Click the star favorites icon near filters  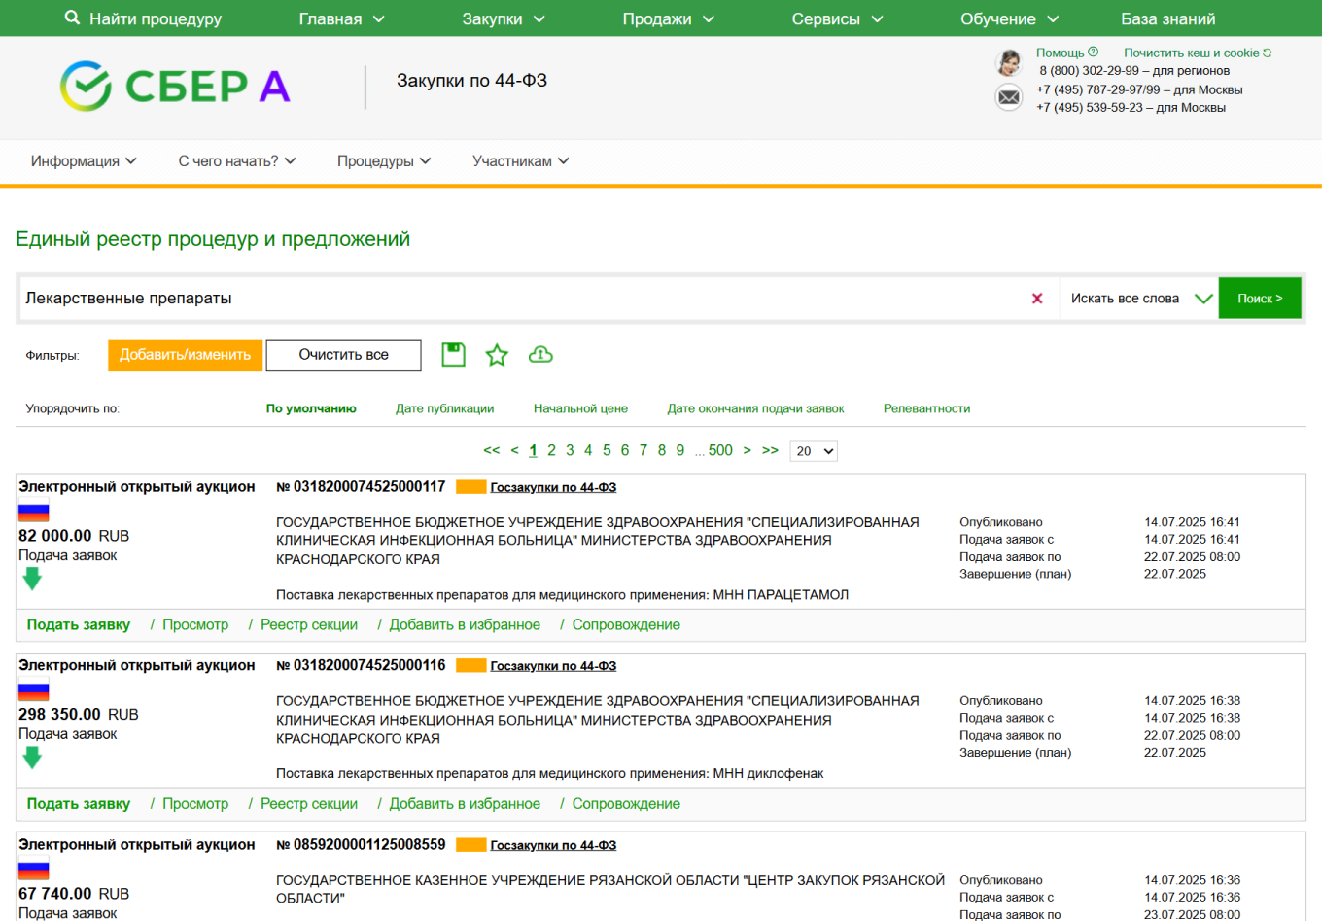click(497, 355)
